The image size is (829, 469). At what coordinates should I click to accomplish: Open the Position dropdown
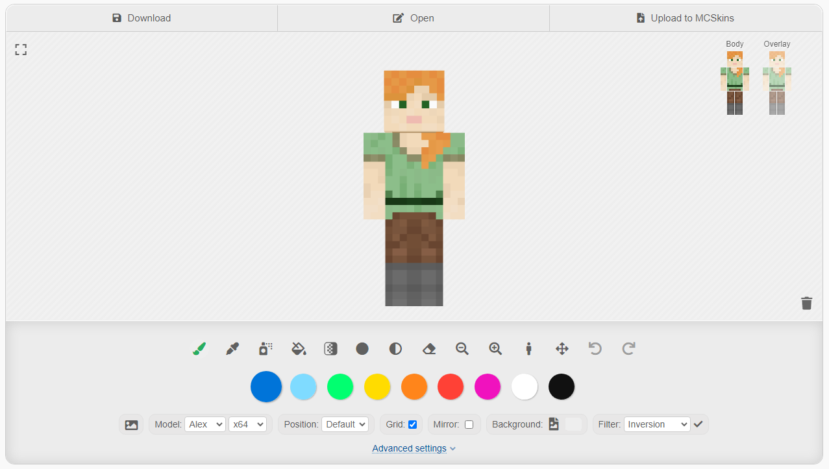point(345,424)
